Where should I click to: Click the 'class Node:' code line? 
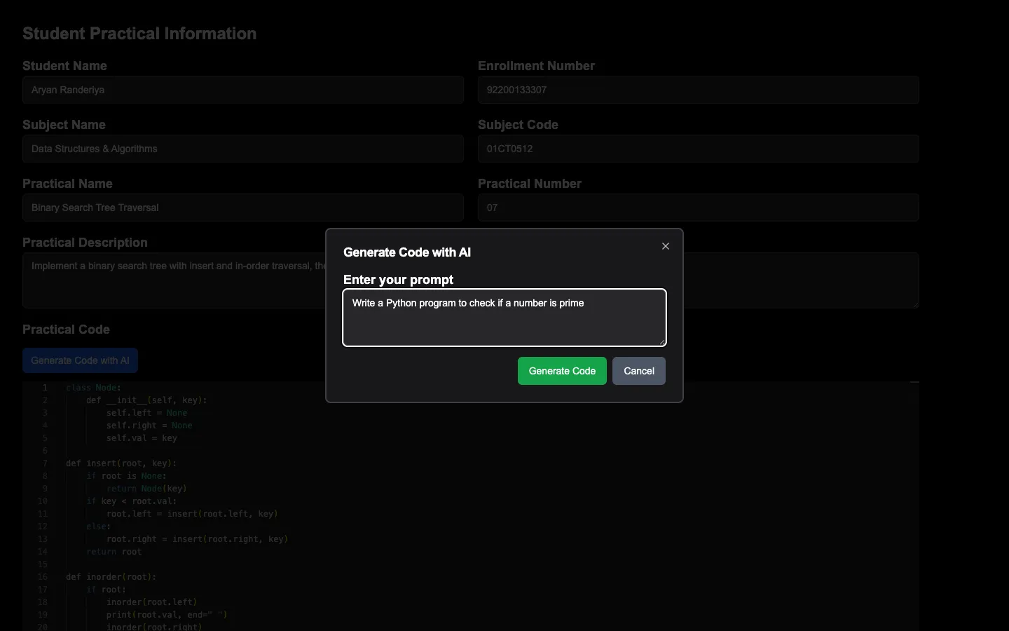tap(94, 388)
